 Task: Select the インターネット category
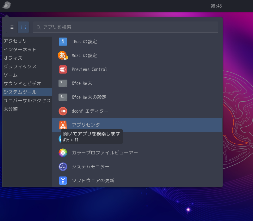(27, 50)
